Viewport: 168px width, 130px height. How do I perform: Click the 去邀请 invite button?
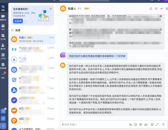[18, 21]
